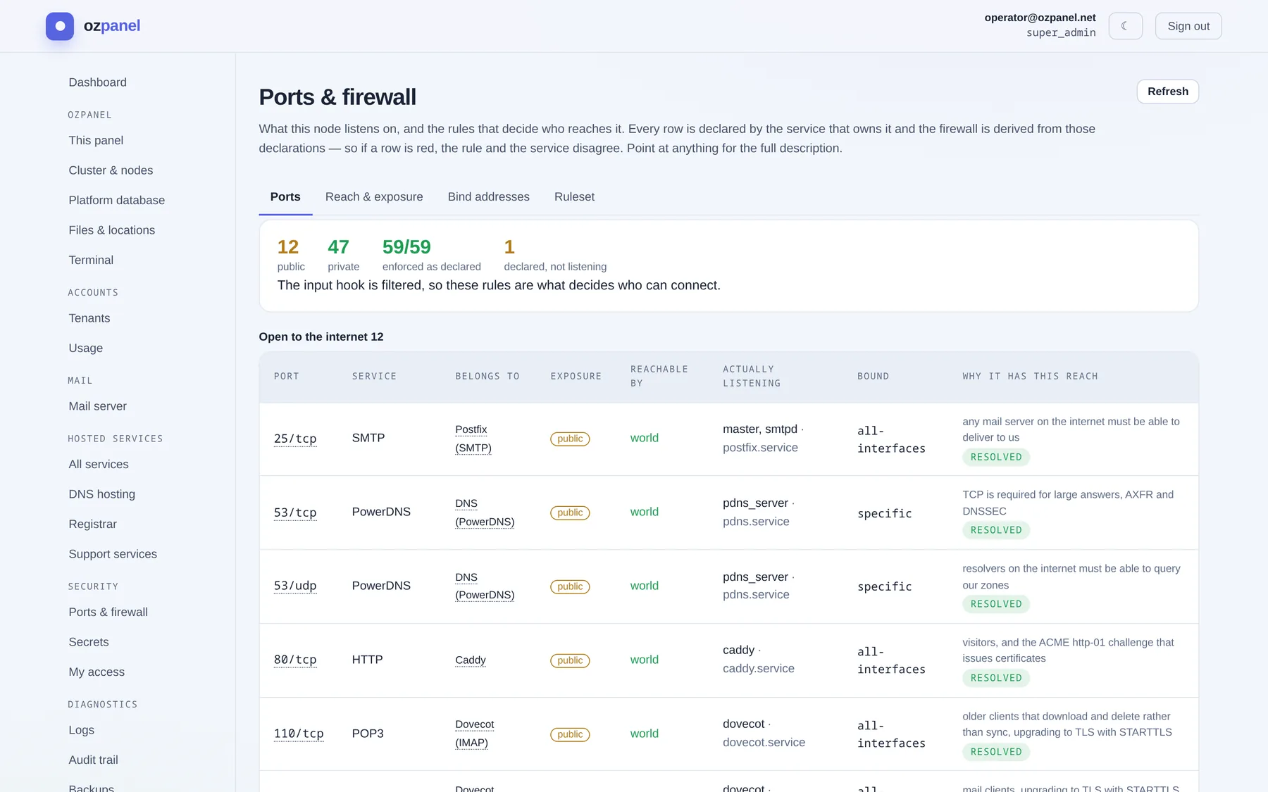Launch the Terminal page
1268x792 pixels.
point(91,260)
